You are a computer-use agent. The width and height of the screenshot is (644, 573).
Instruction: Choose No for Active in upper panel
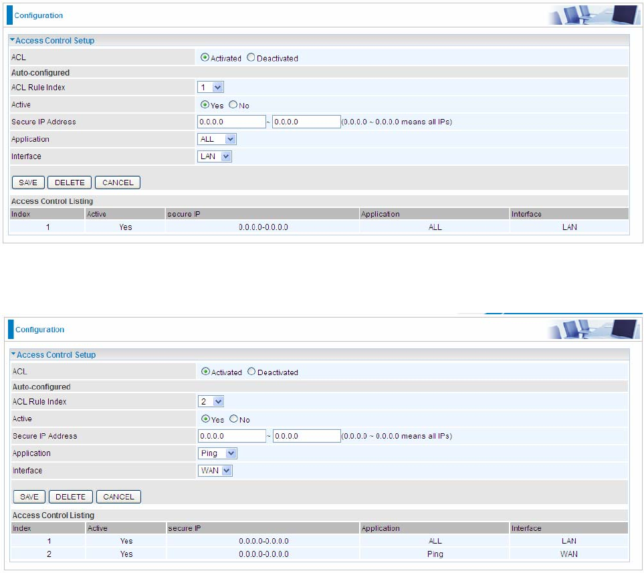point(233,105)
